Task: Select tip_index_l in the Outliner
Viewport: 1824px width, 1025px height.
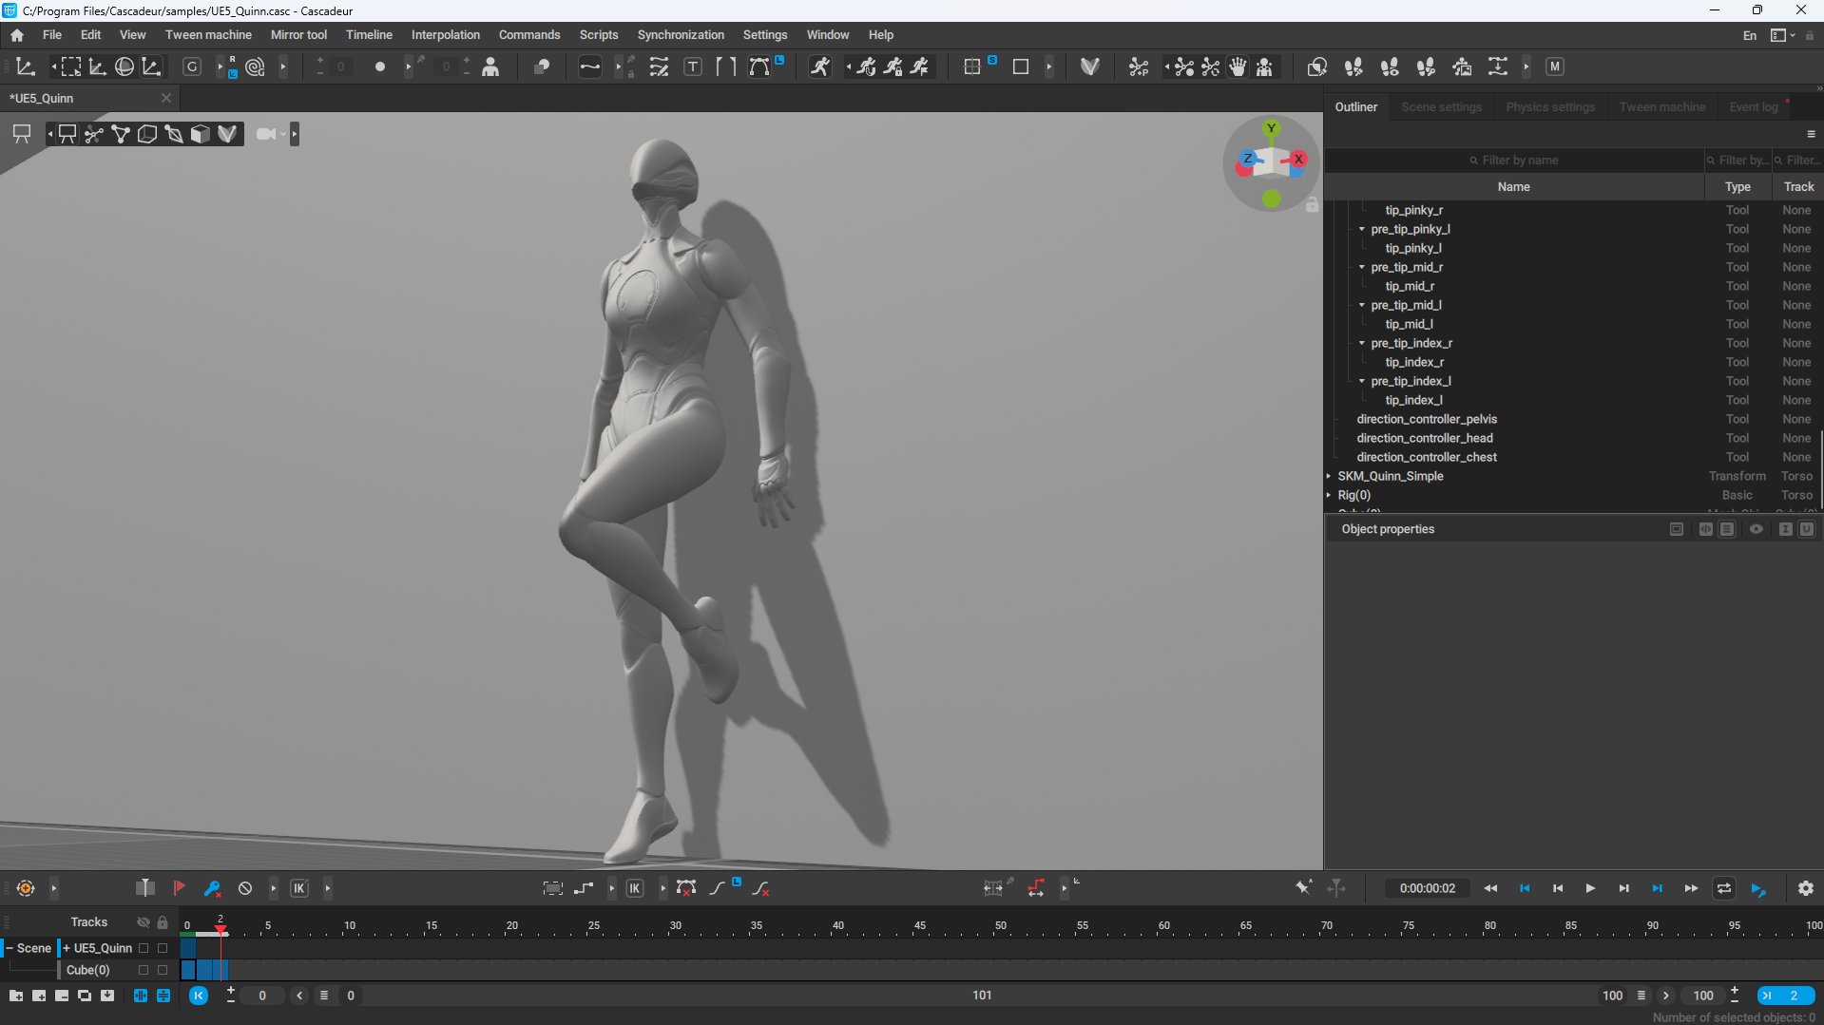Action: click(1413, 400)
